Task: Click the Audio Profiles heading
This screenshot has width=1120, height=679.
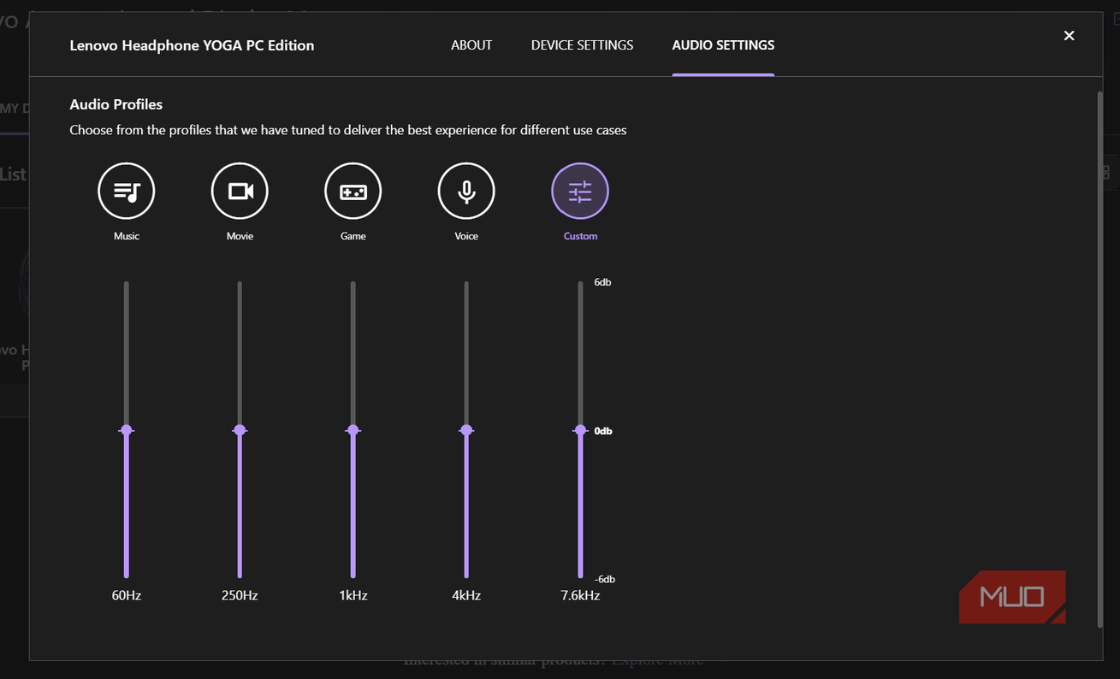Action: click(x=116, y=104)
